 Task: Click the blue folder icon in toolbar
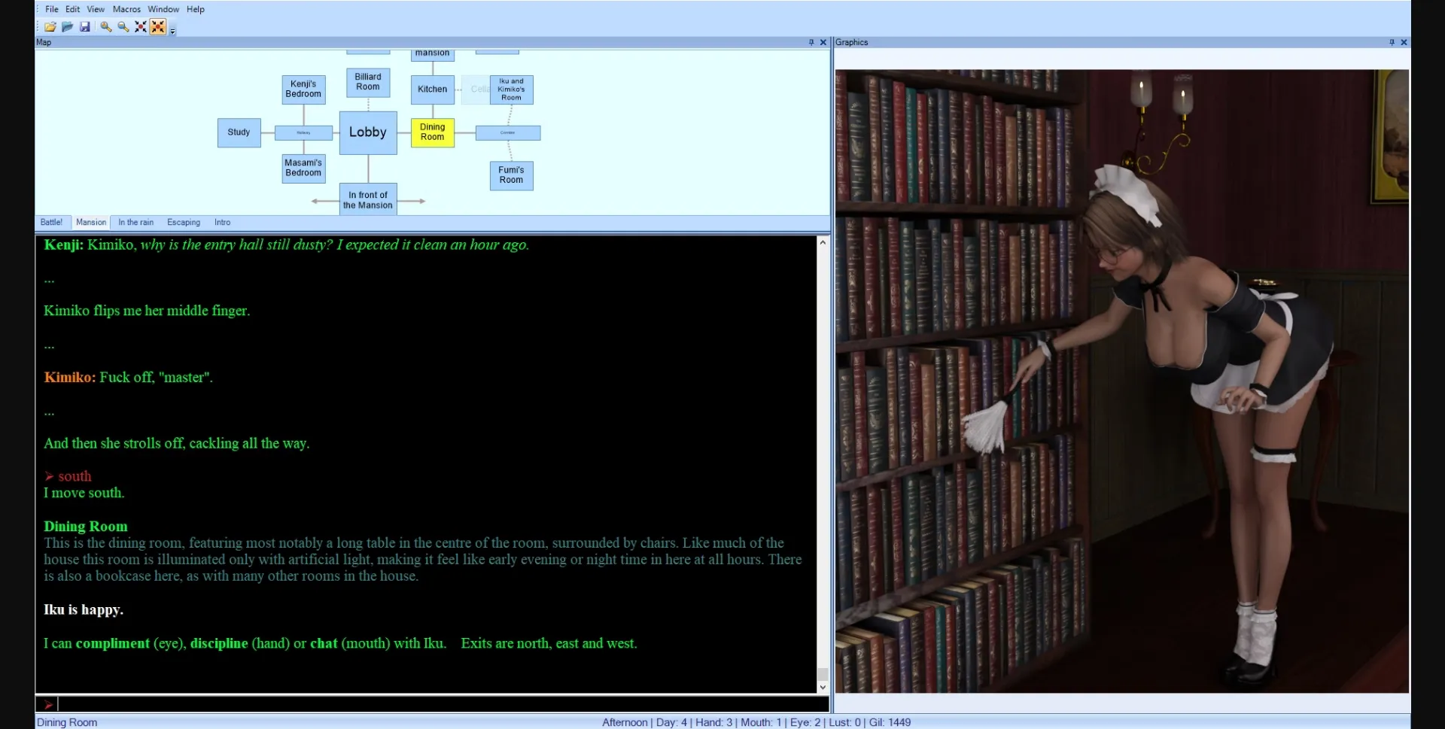tap(67, 27)
